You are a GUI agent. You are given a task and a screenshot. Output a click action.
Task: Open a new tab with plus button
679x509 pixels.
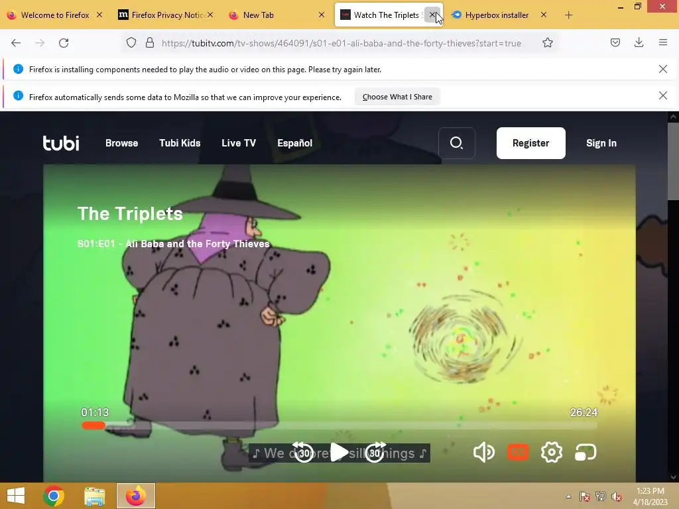568,15
